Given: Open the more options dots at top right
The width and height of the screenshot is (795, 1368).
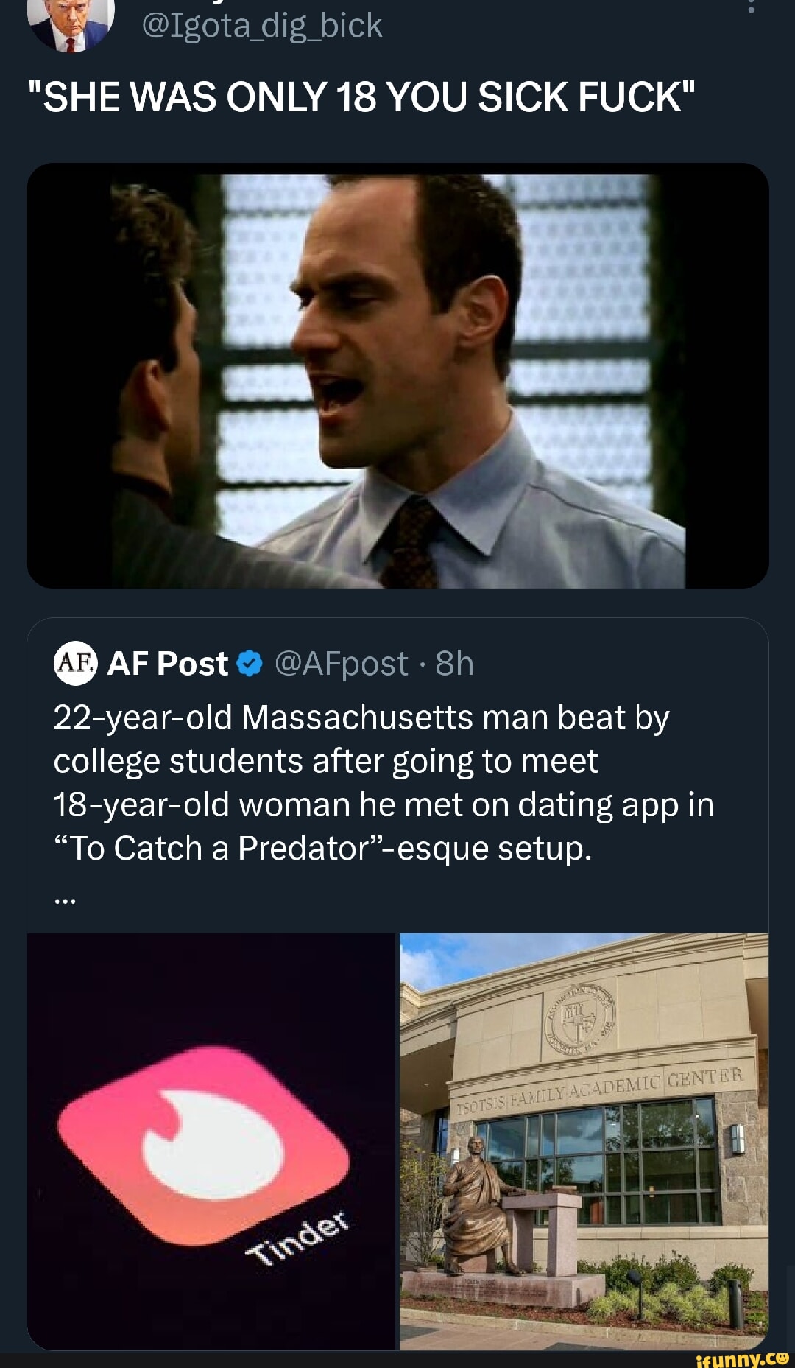Looking at the screenshot, I should point(750,6).
